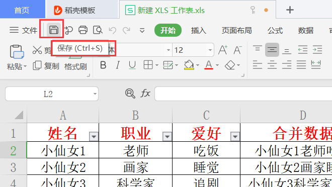Click the Cut scissors icon
The image size is (332, 187).
pyautogui.click(x=37, y=50)
